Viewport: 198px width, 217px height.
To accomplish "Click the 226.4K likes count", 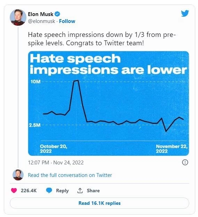I will (x=29, y=191).
